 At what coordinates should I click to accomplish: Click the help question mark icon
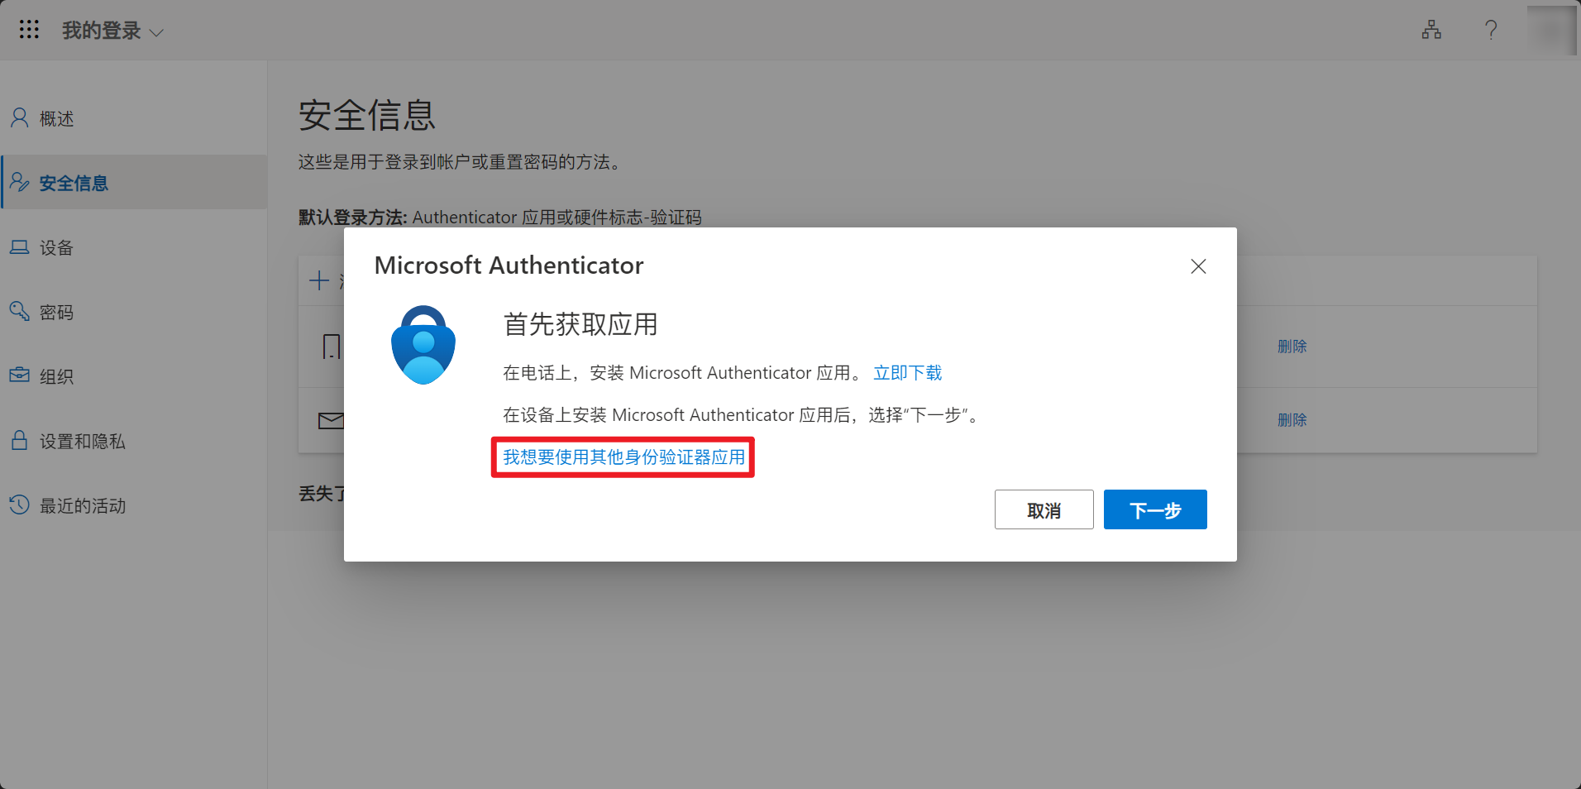click(1491, 30)
